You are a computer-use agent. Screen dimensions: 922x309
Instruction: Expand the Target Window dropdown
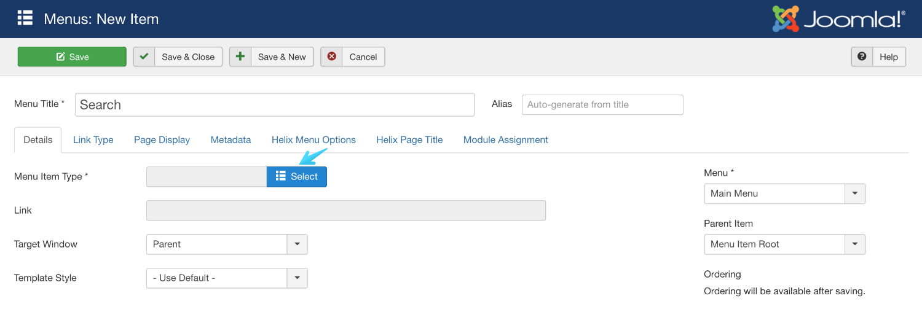[297, 244]
